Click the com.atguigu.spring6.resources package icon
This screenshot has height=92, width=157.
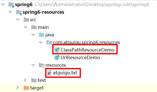coord(49,42)
